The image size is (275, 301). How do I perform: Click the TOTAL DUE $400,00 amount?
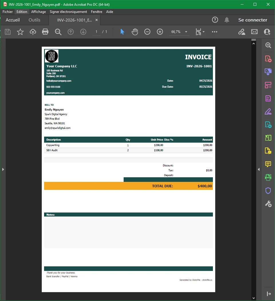pyautogui.click(x=205, y=186)
